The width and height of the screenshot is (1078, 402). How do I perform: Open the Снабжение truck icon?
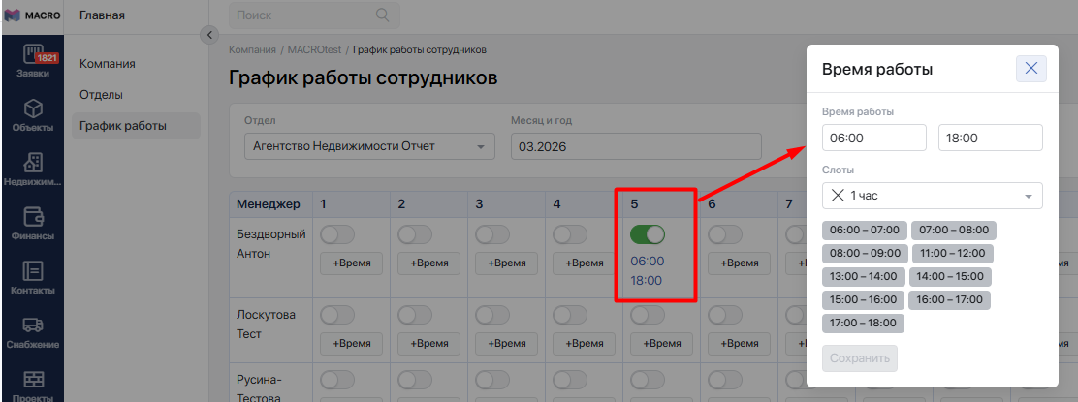pyautogui.click(x=33, y=326)
